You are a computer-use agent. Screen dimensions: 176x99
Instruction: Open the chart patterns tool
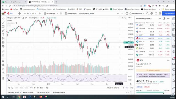[x=3, y=38]
